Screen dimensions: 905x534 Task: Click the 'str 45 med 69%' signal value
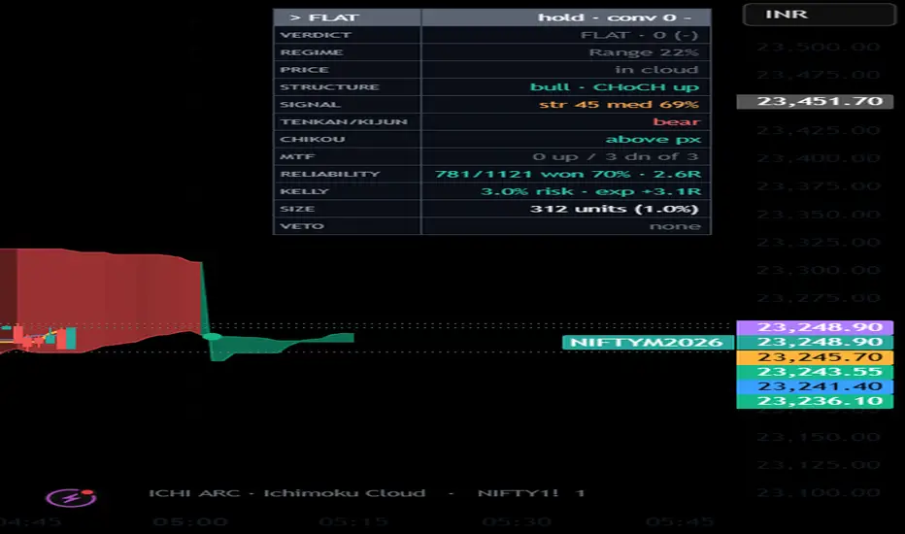619,105
